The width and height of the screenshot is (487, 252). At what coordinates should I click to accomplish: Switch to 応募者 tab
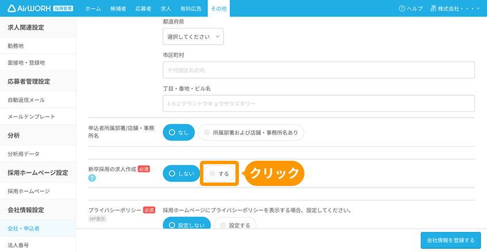tap(143, 9)
